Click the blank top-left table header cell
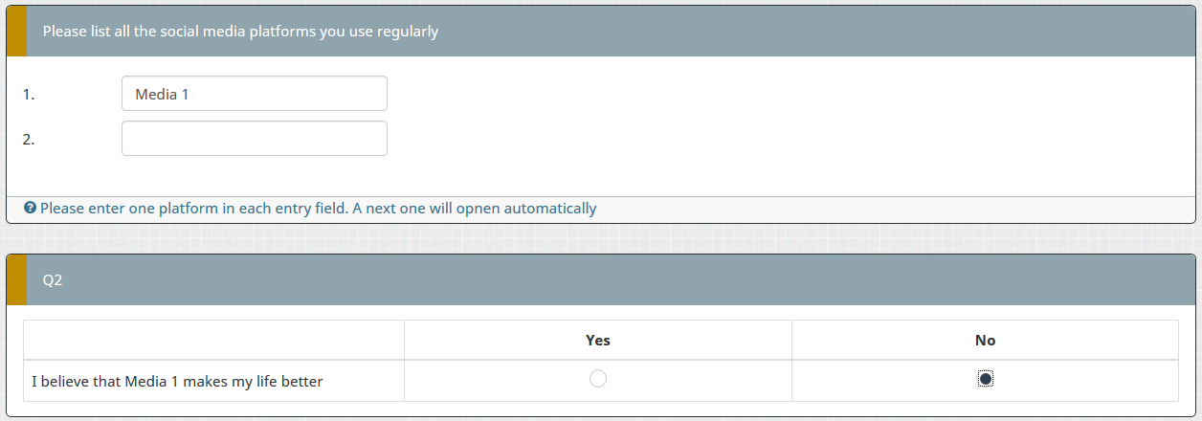The width and height of the screenshot is (1202, 421). click(213, 341)
